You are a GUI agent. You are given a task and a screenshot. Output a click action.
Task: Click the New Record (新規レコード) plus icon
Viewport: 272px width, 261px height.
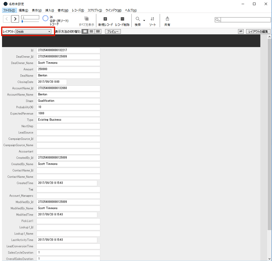click(x=105, y=19)
